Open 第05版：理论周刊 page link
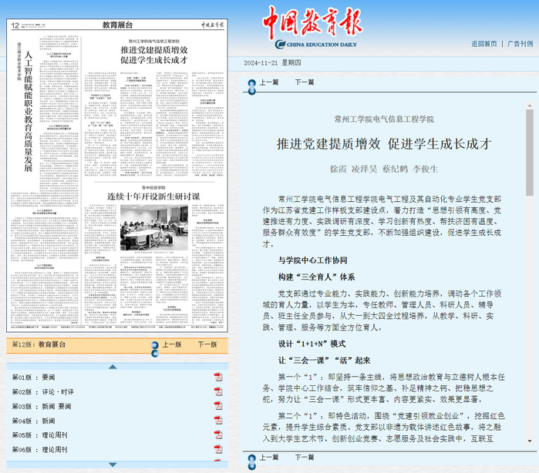 click(x=40, y=435)
